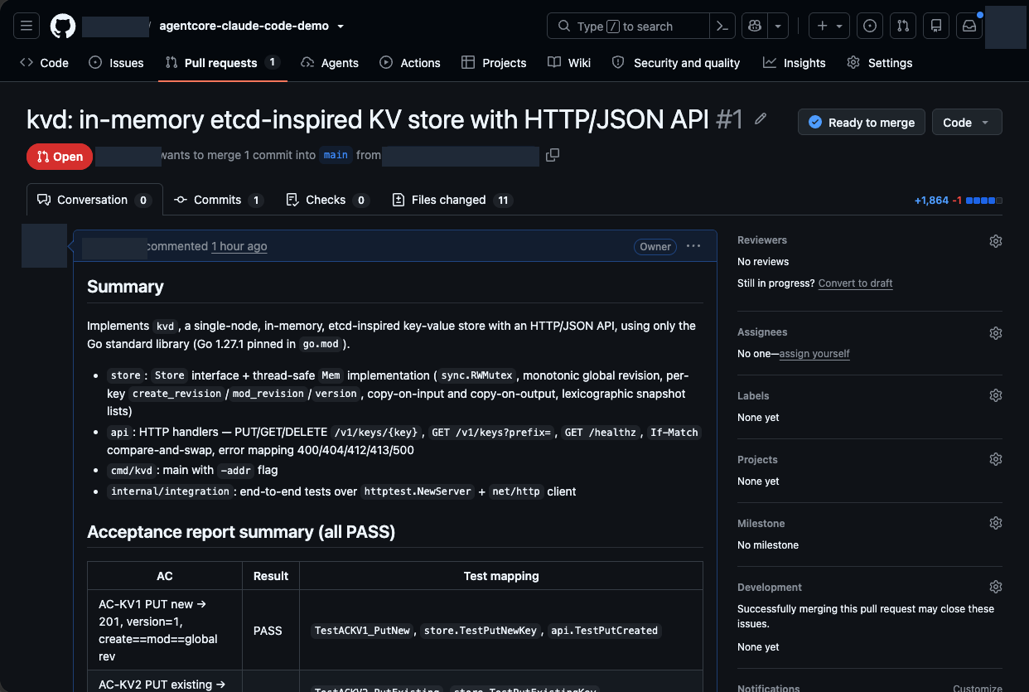Edit Assignees with gear icon
The height and width of the screenshot is (692, 1029).
996,332
